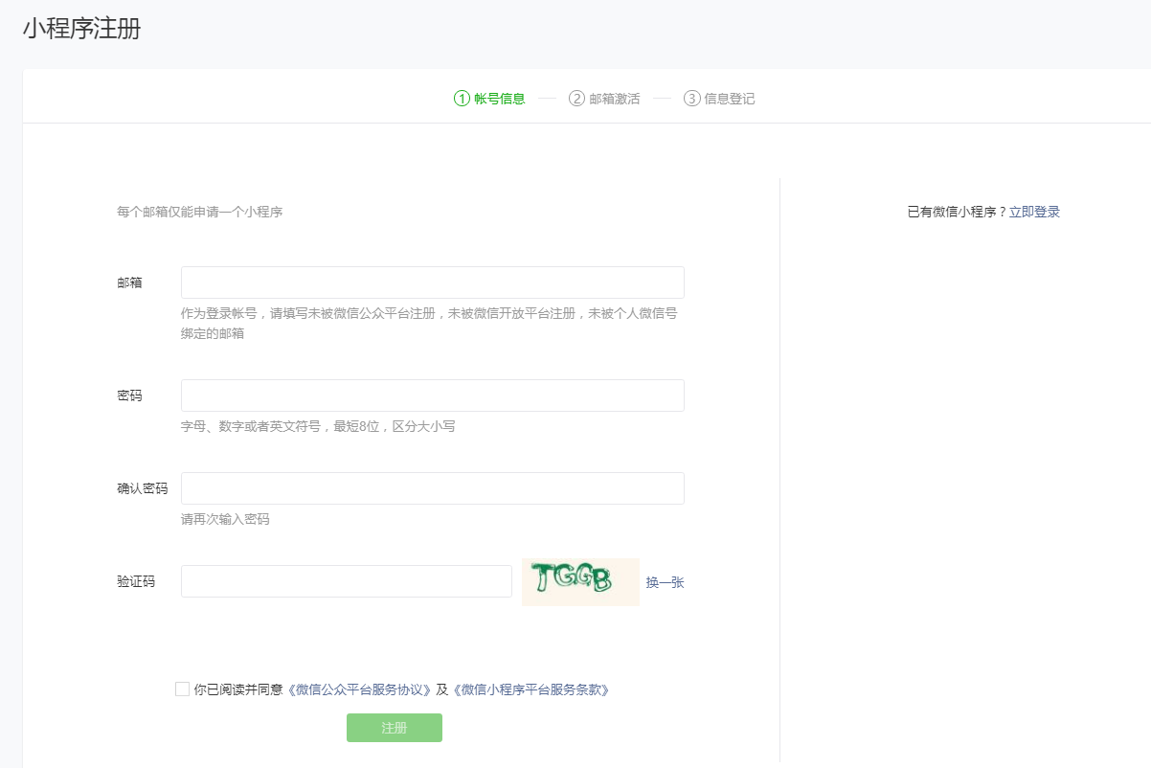This screenshot has height=768, width=1151.
Task: Go to login via 立即登录 link
Action: (1034, 212)
